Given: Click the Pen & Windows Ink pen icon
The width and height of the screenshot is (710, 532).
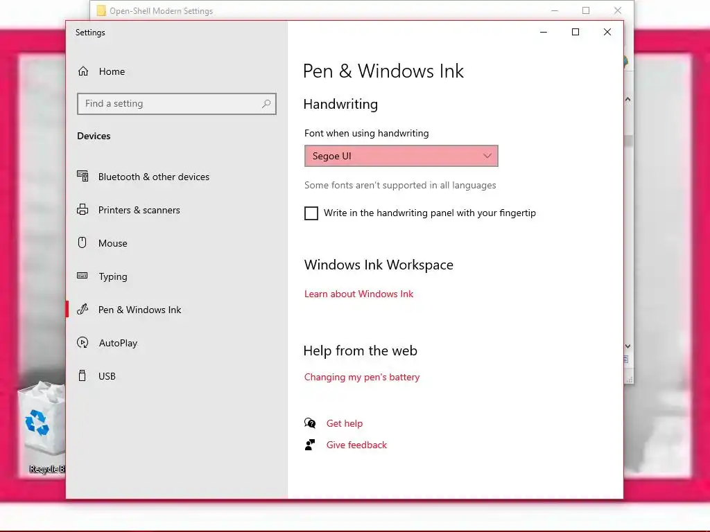Looking at the screenshot, I should point(83,309).
